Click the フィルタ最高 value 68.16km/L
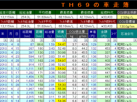Image resolution: width=137 pixels, height=102 pixels. (66, 26)
